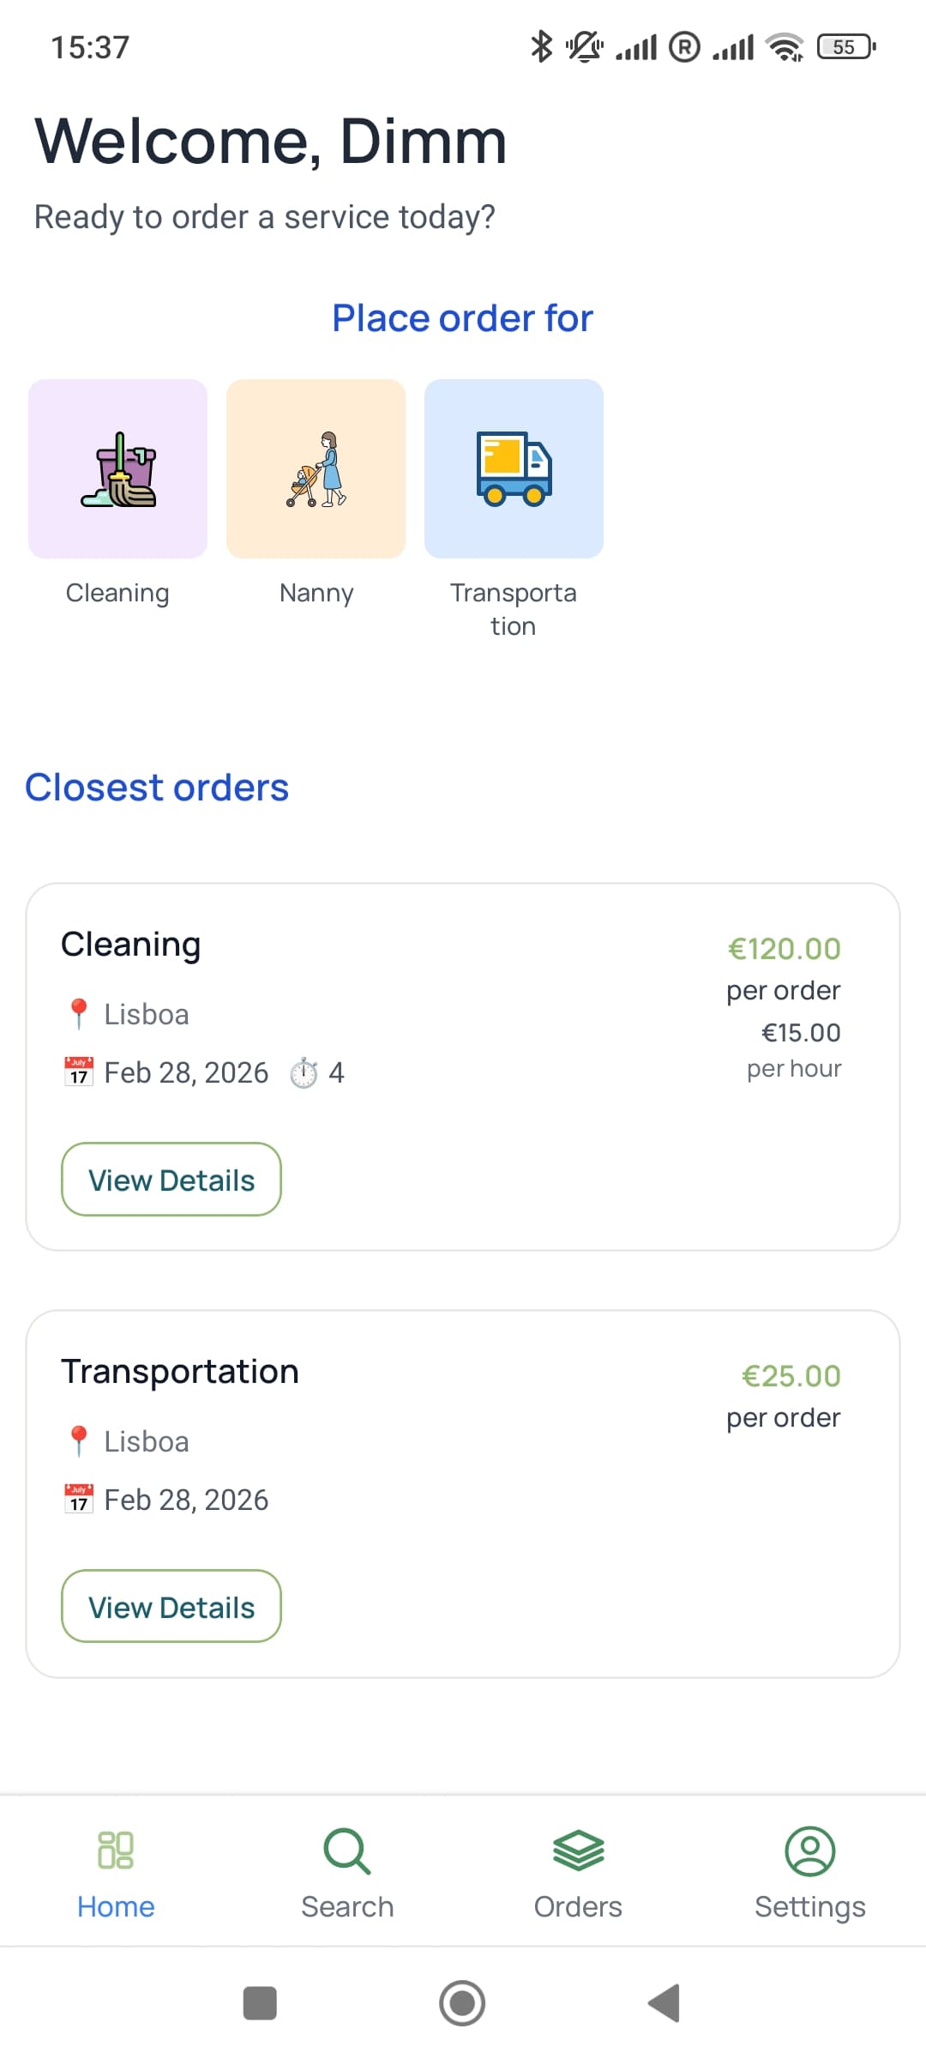This screenshot has height=2059, width=926.
Task: Tap the Cleaning order card title
Action: pos(131,945)
